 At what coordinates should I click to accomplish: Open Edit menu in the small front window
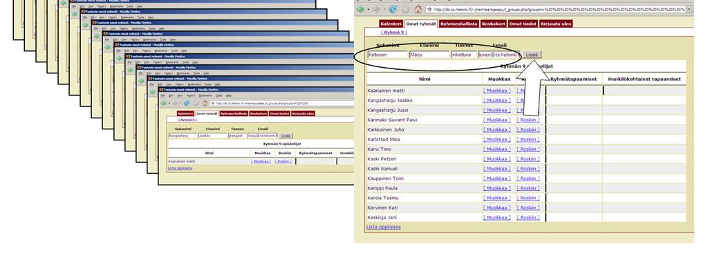click(171, 95)
